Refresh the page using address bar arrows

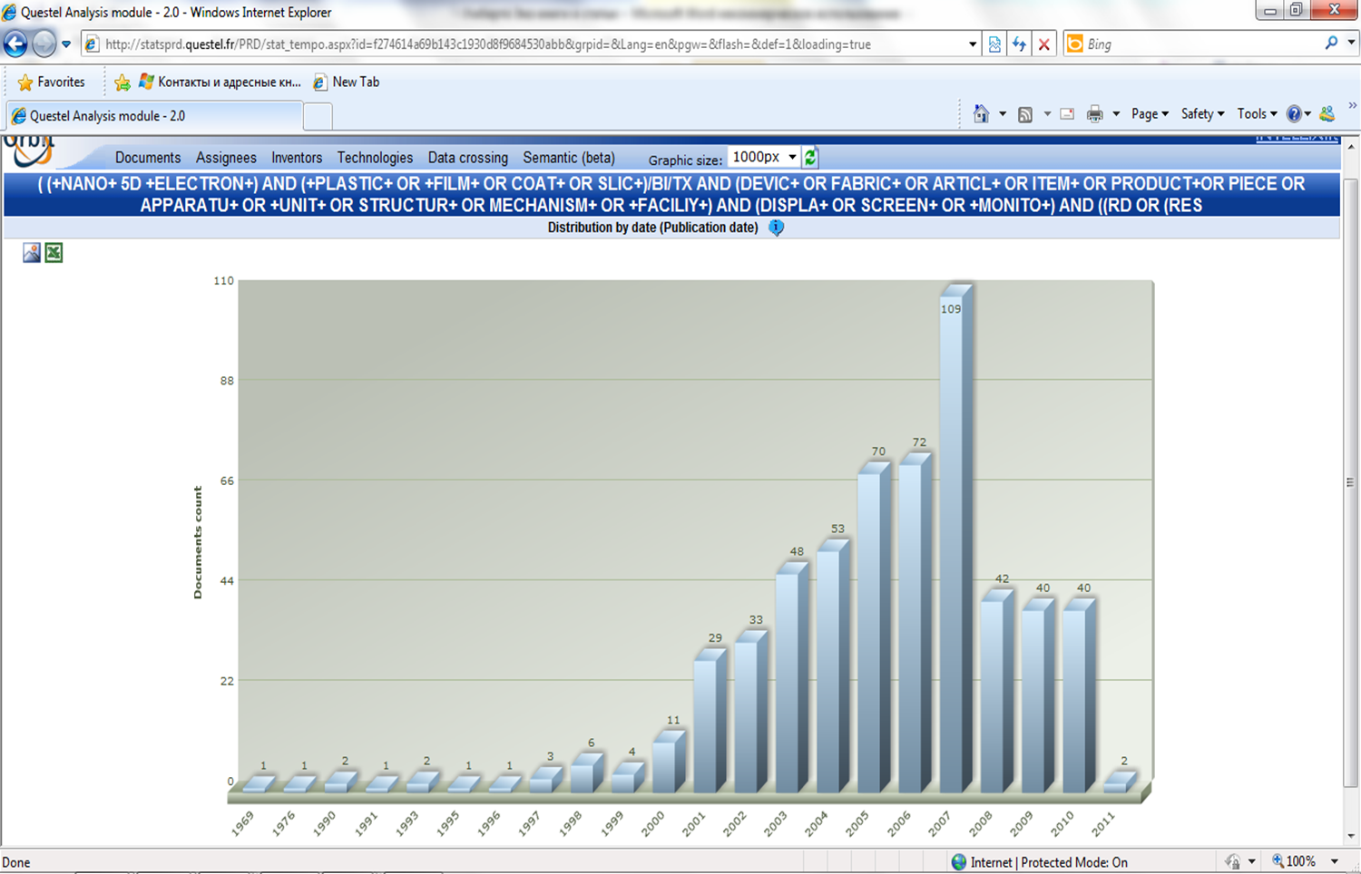click(1019, 44)
